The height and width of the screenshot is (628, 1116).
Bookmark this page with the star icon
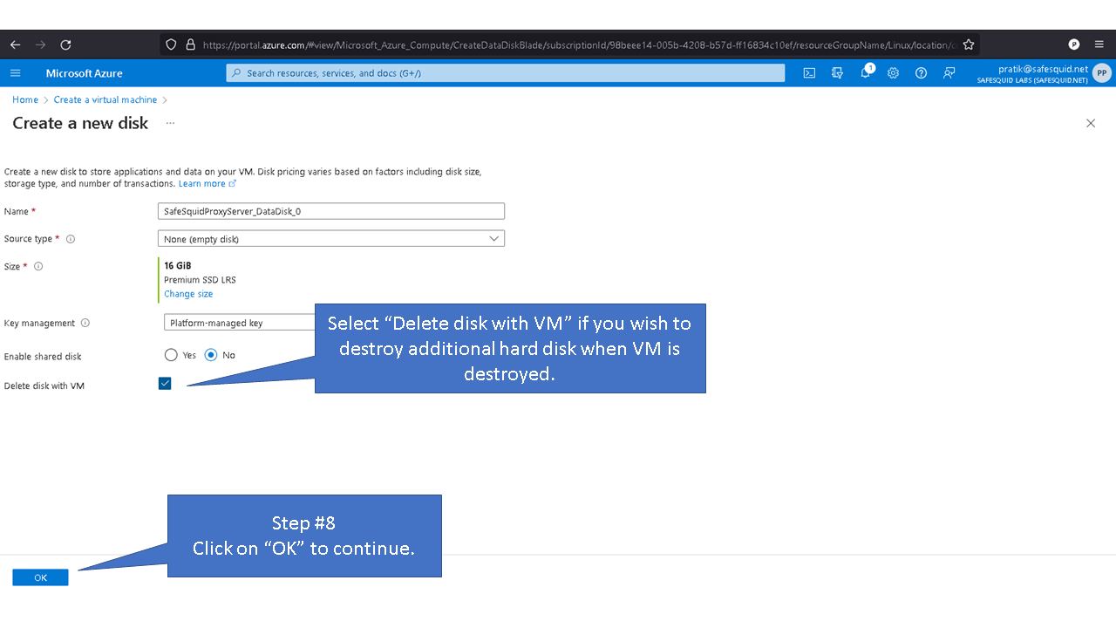[969, 44]
